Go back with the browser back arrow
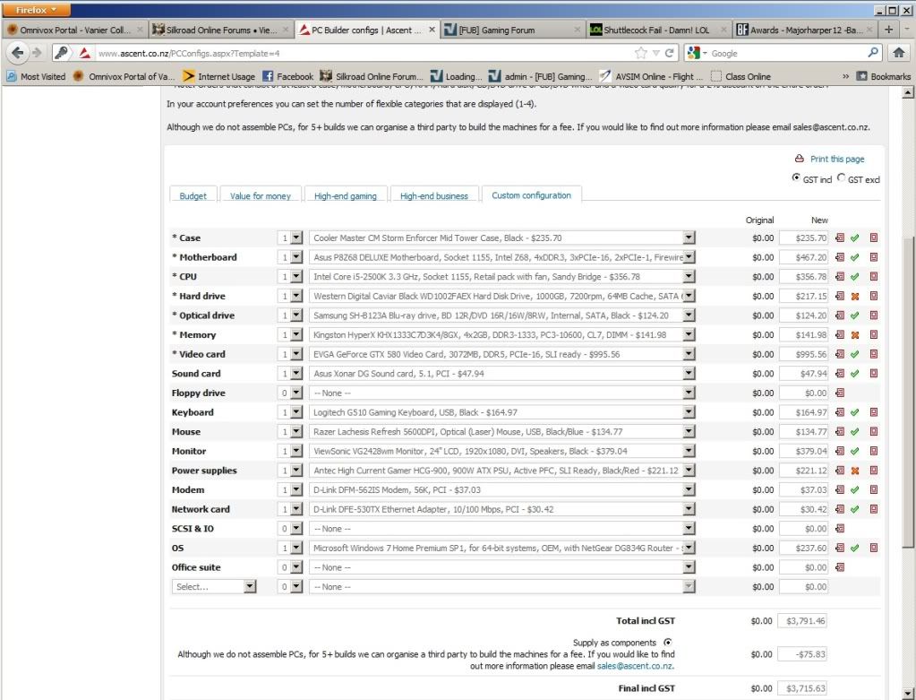This screenshot has width=916, height=700. pyautogui.click(x=18, y=53)
